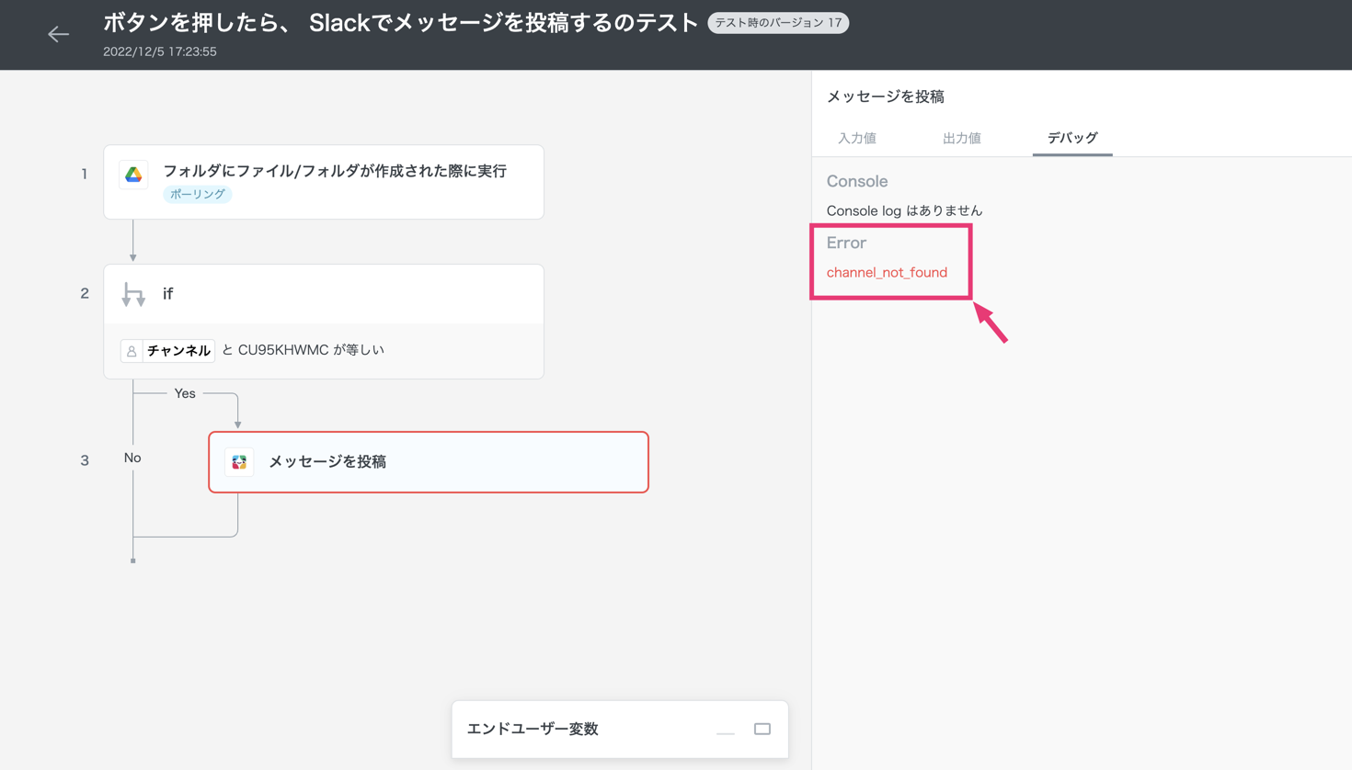Open the 出力値 tab
The height and width of the screenshot is (770, 1352).
point(961,138)
